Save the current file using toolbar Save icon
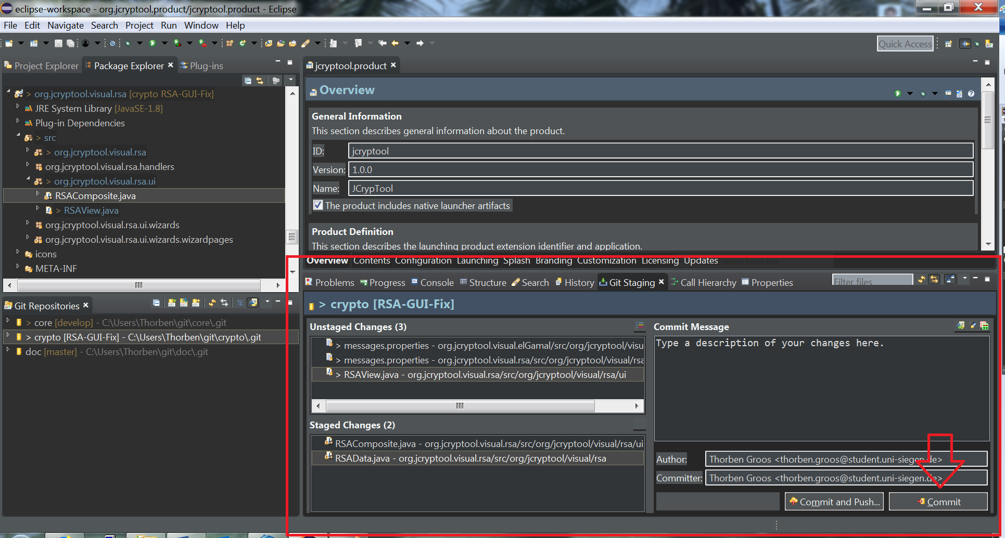1005x538 pixels. [x=58, y=43]
